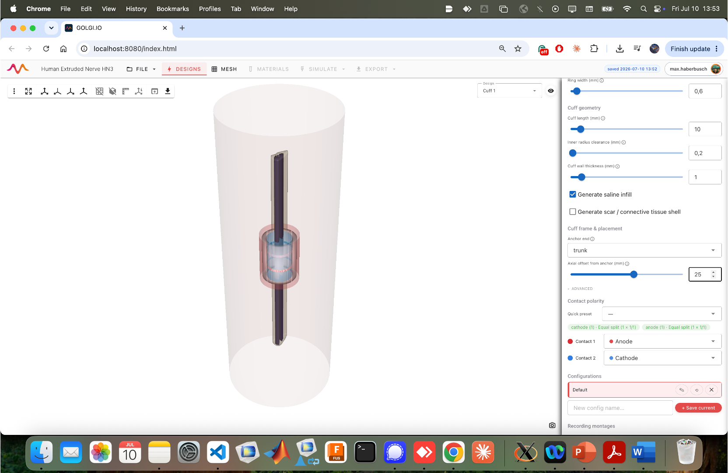Open the Cuff 1 design dropdown
This screenshot has width=728, height=473.
click(x=509, y=91)
